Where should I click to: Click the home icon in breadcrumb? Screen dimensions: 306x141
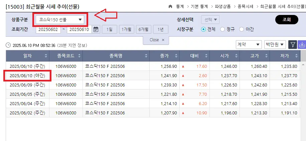(170, 6)
